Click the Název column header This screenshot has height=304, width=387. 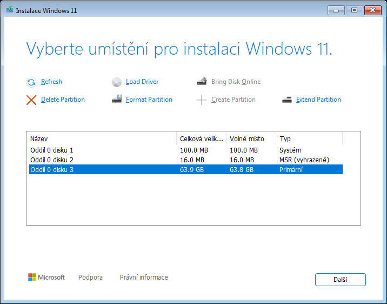pos(103,139)
